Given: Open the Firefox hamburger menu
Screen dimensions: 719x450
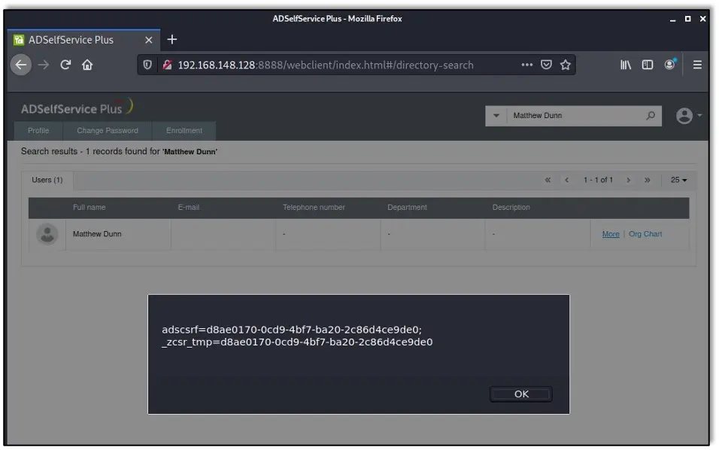Looking at the screenshot, I should click(x=697, y=65).
